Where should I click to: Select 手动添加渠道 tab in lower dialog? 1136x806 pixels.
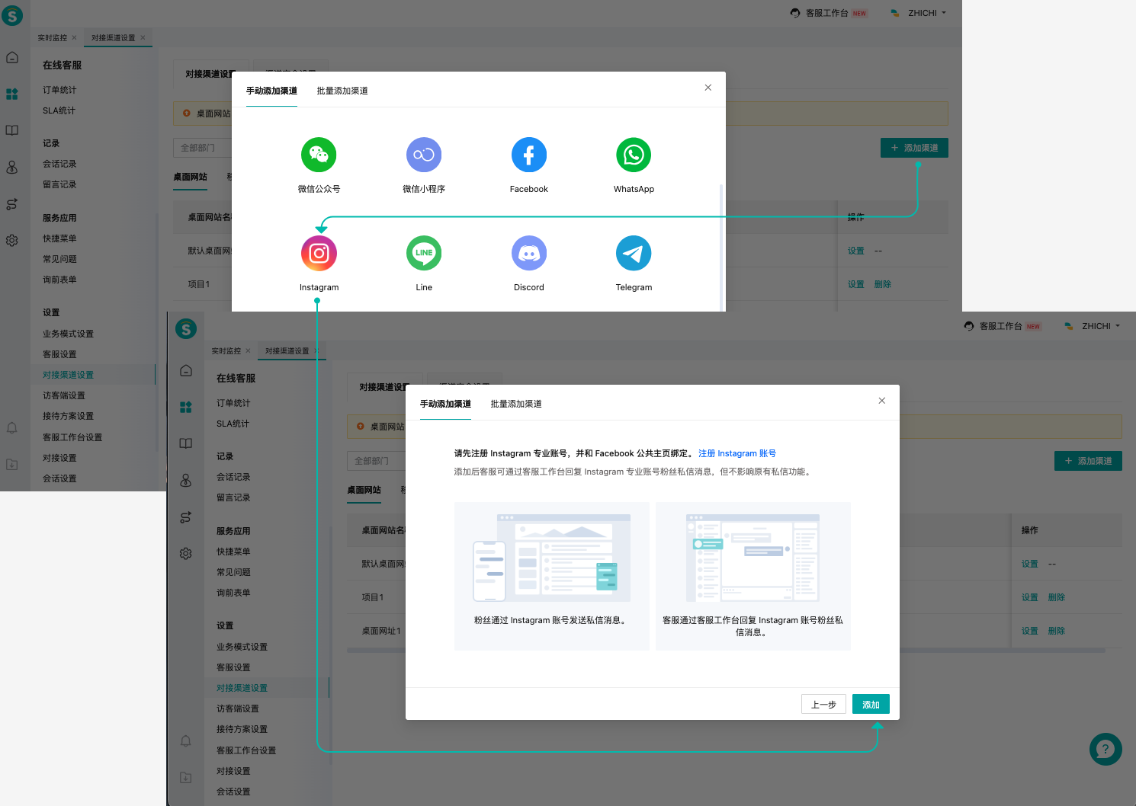pyautogui.click(x=445, y=404)
